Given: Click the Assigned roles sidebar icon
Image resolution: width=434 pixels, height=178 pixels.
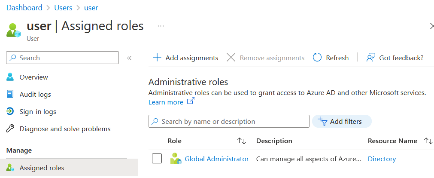Looking at the screenshot, I should 10,168.
